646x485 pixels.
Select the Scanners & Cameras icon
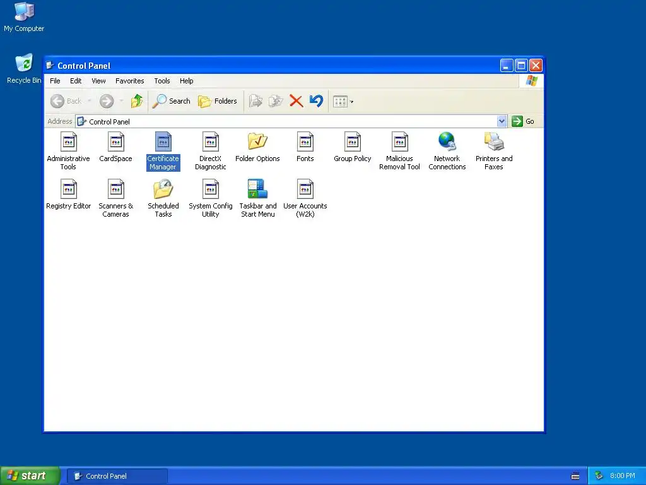116,189
